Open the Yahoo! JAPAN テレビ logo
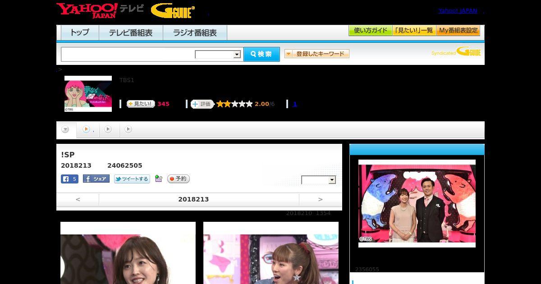Viewport: 541px width, 284px height. point(100,10)
